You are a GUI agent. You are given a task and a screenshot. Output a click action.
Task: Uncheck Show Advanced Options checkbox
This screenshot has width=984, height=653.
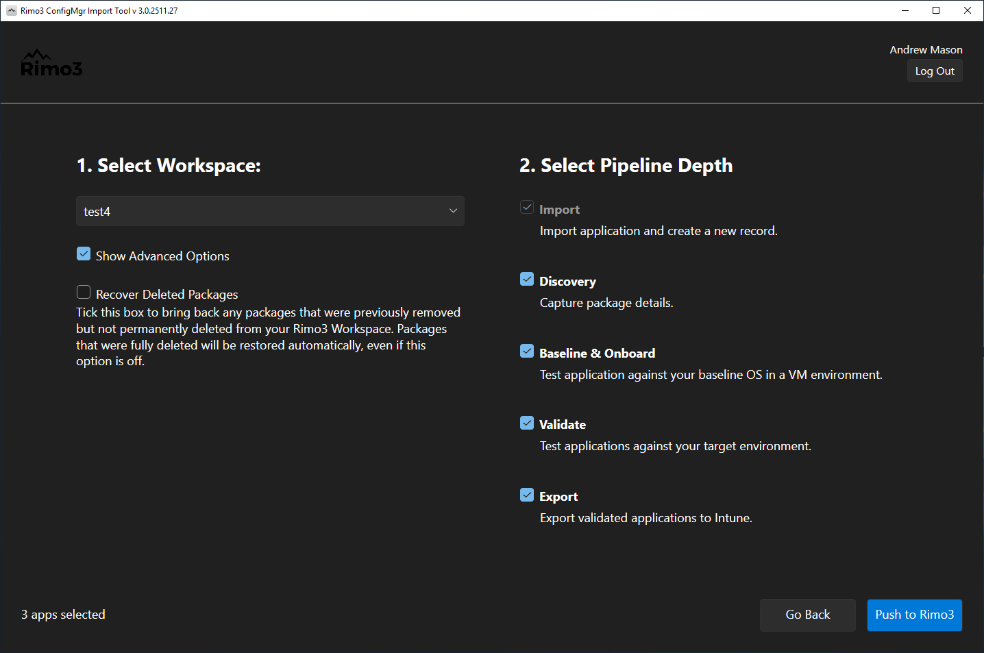(x=84, y=254)
